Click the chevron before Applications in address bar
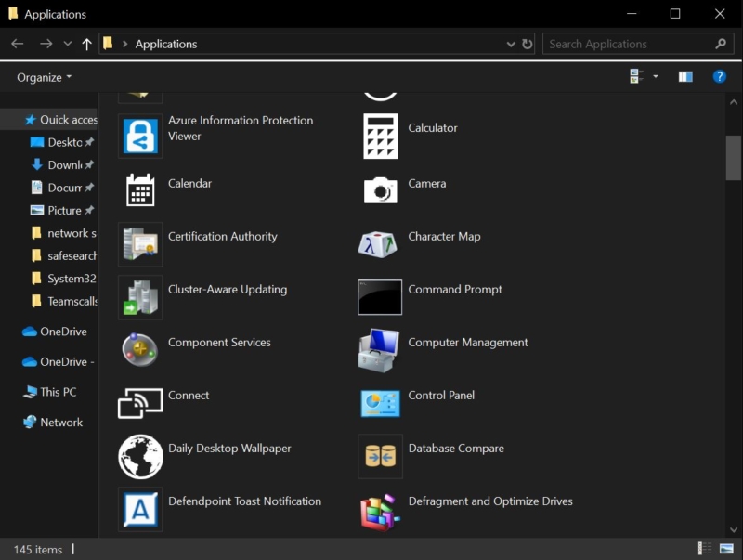The height and width of the screenshot is (560, 743). [x=124, y=44]
